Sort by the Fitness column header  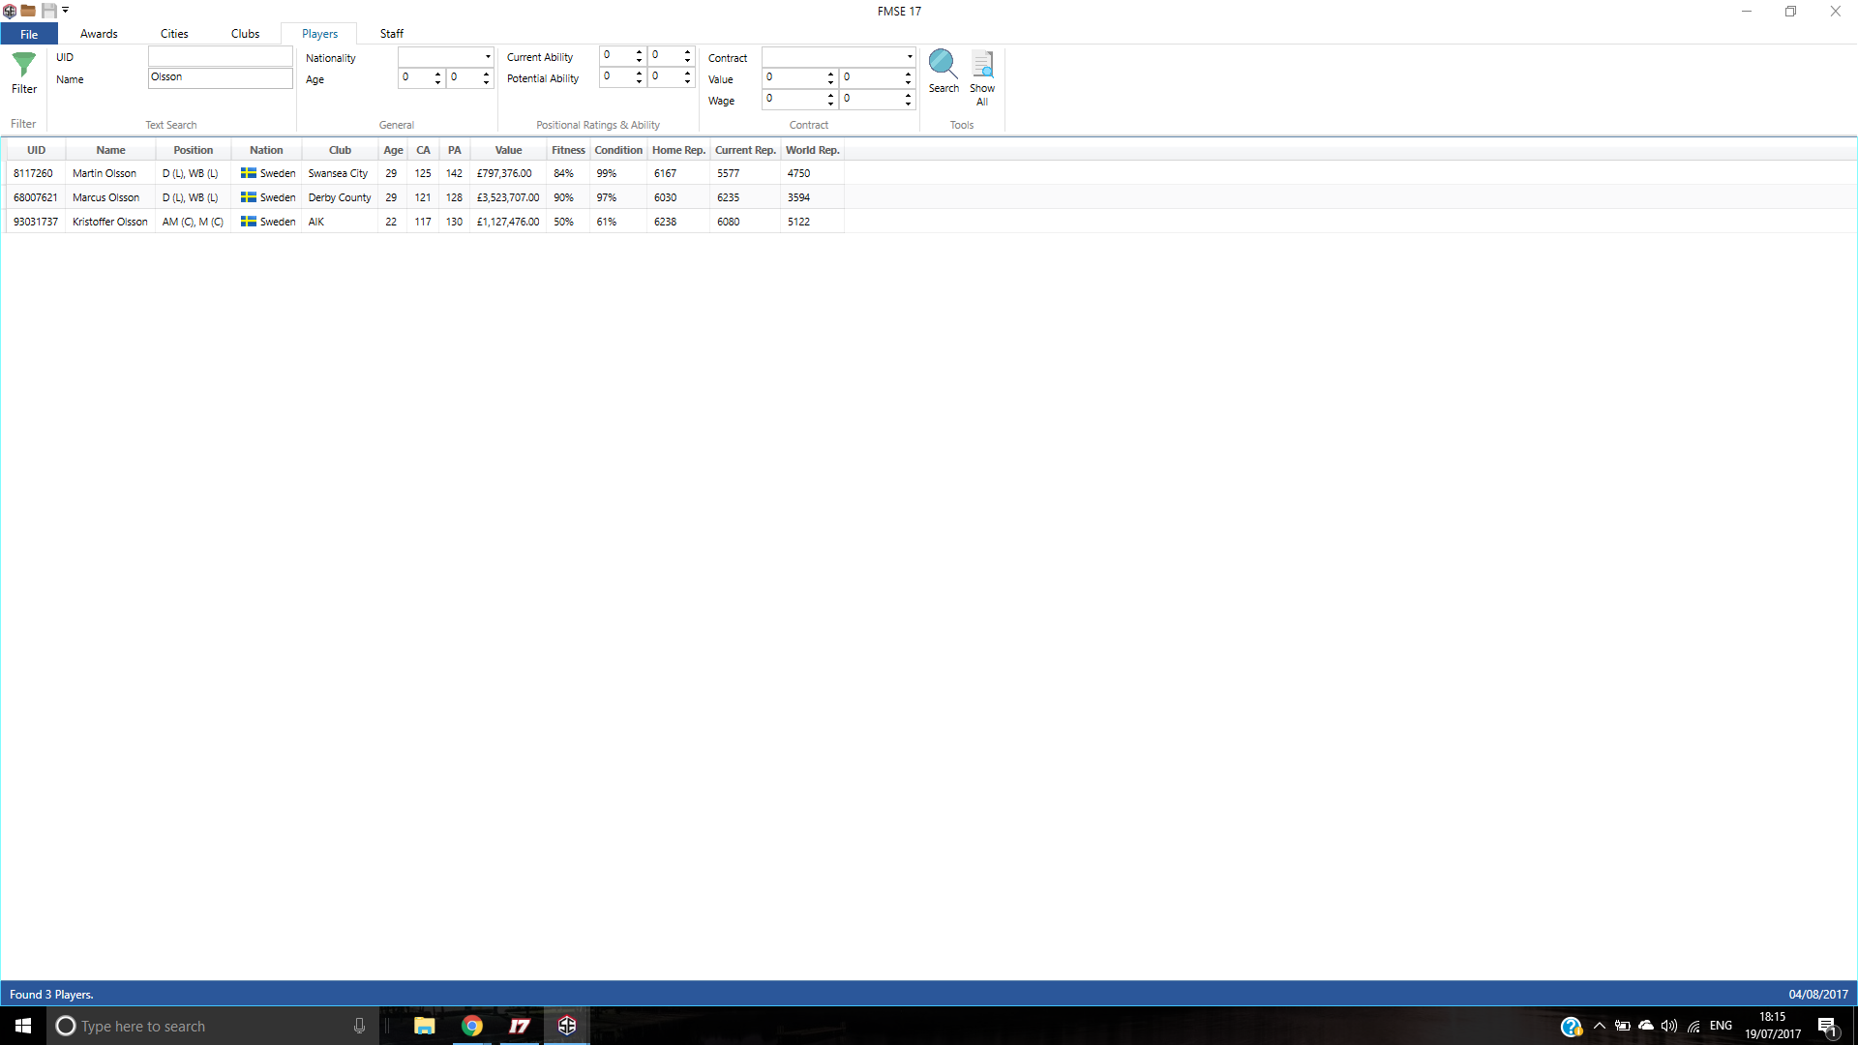click(568, 150)
